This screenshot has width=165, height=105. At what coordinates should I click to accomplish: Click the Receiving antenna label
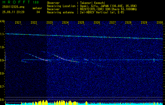(x=60, y=12)
